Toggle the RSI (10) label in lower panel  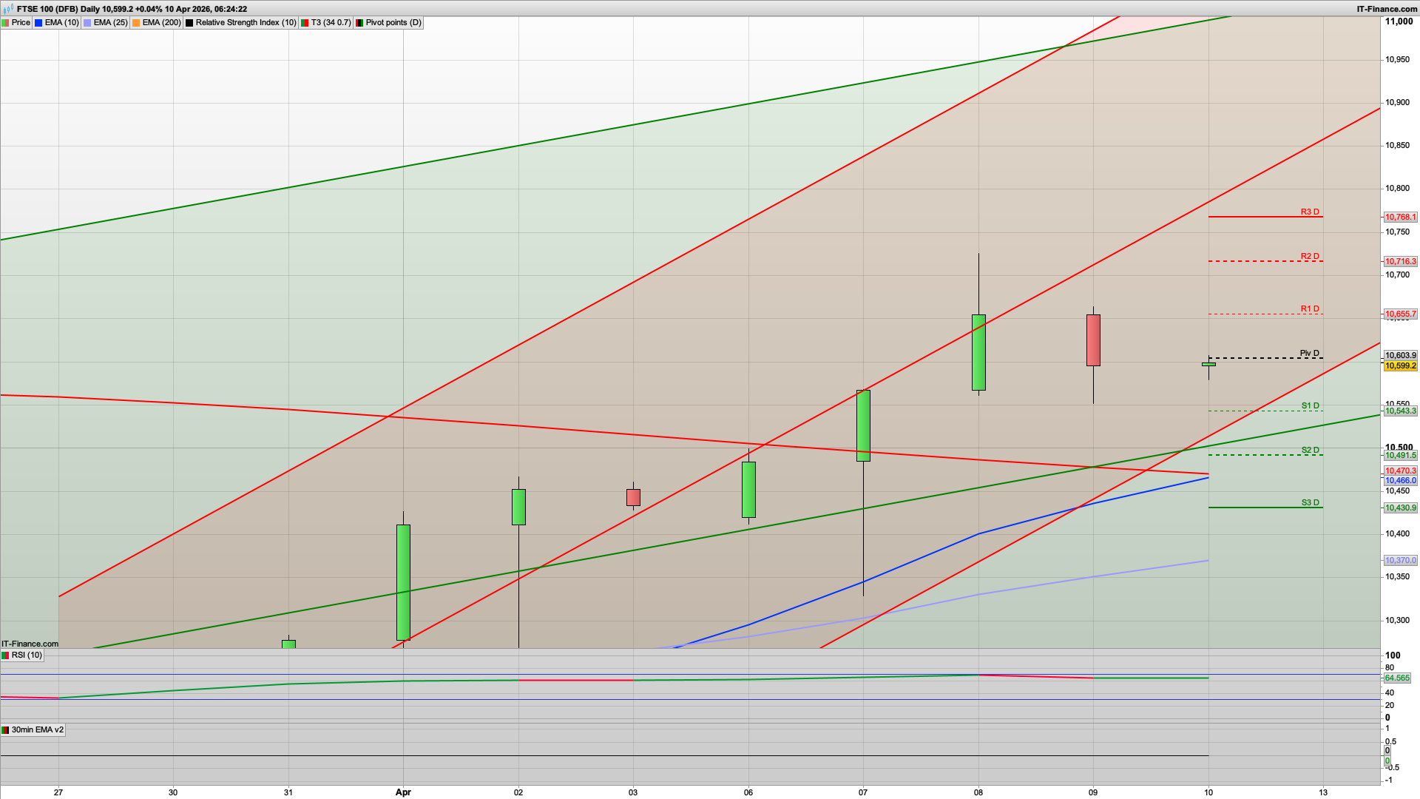click(22, 655)
